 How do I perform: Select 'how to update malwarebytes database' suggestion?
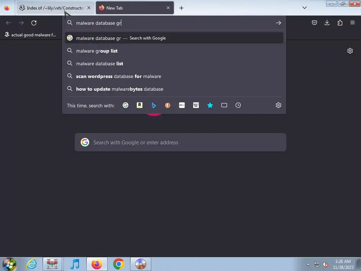(x=174, y=89)
